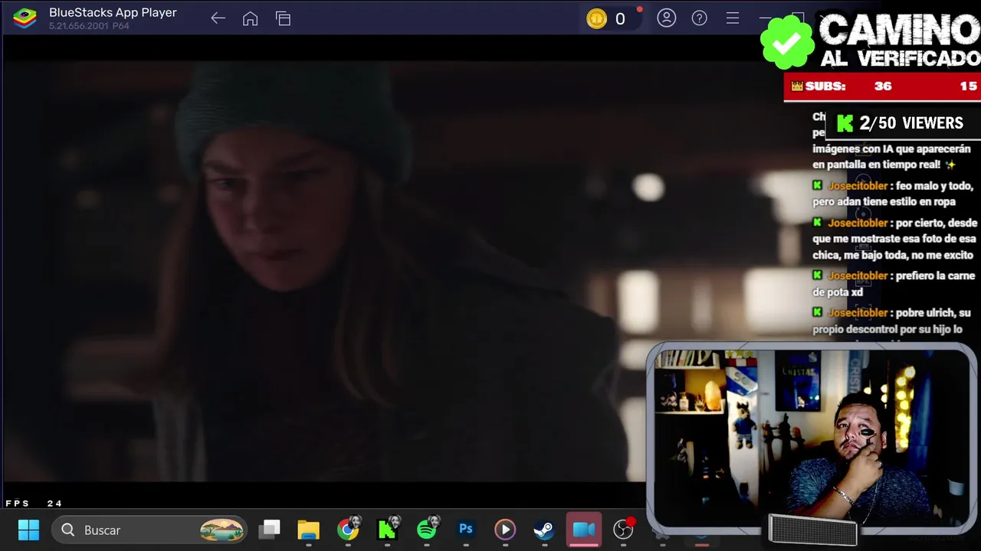
Task: Open Google Chrome from the taskbar
Action: click(x=349, y=529)
